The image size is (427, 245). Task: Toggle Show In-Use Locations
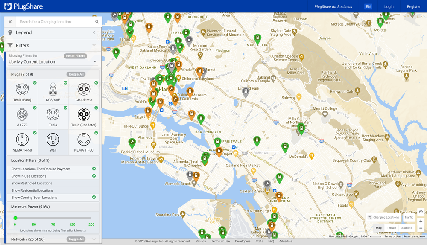click(x=53, y=176)
